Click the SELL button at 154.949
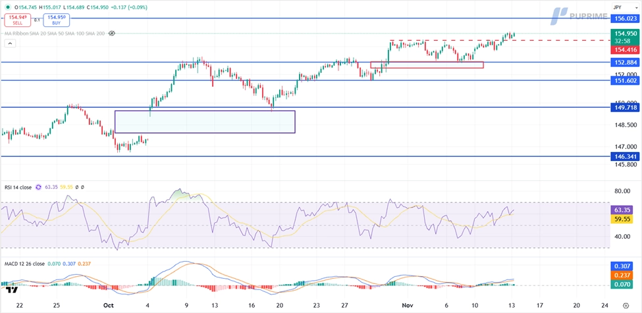 click(17, 20)
